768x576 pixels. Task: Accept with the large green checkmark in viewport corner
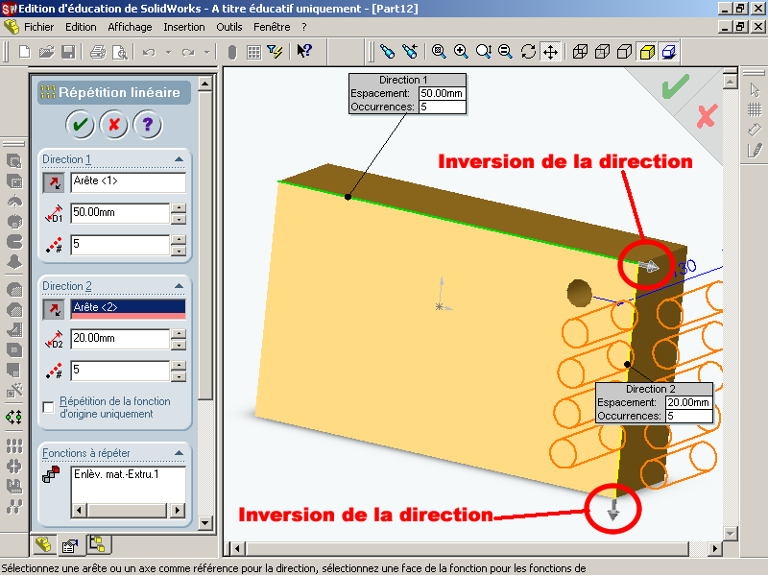(675, 86)
